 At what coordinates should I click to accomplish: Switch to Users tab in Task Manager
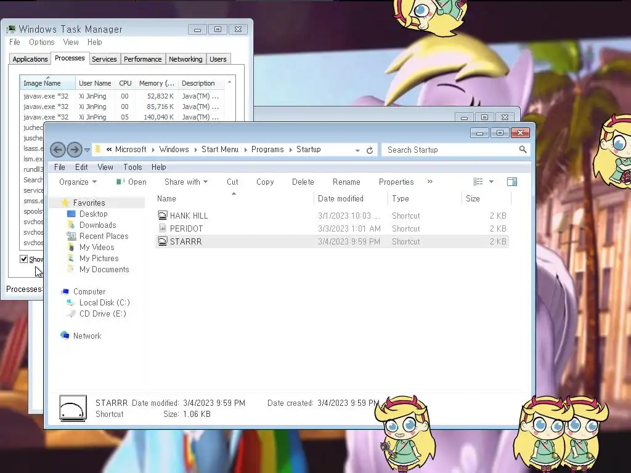[218, 59]
